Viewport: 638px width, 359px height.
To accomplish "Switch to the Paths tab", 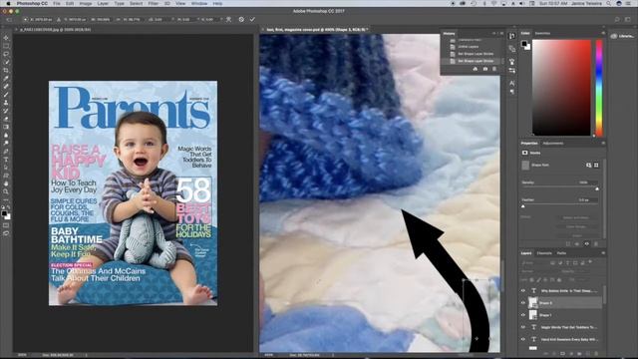I will click(561, 253).
